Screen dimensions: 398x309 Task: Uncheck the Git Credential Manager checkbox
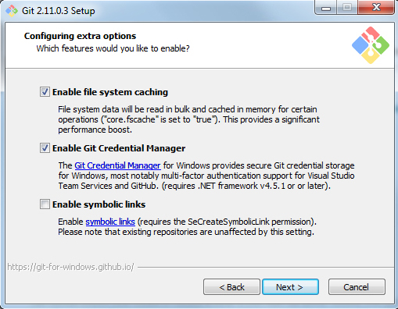[45, 148]
